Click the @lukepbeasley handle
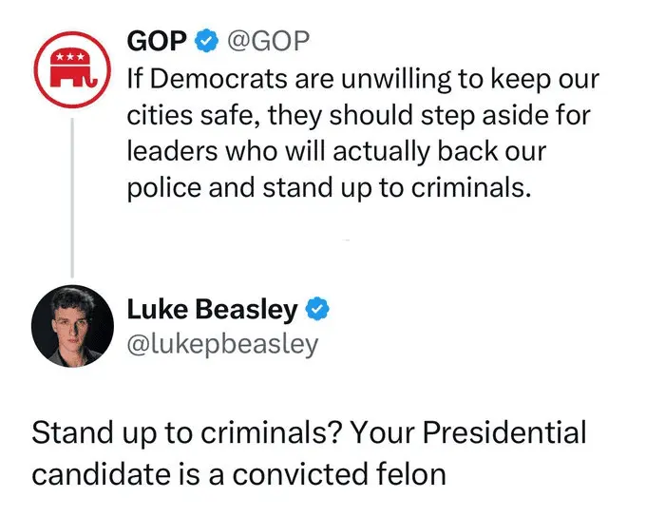Screen dimensions: 646x517 tap(222, 343)
